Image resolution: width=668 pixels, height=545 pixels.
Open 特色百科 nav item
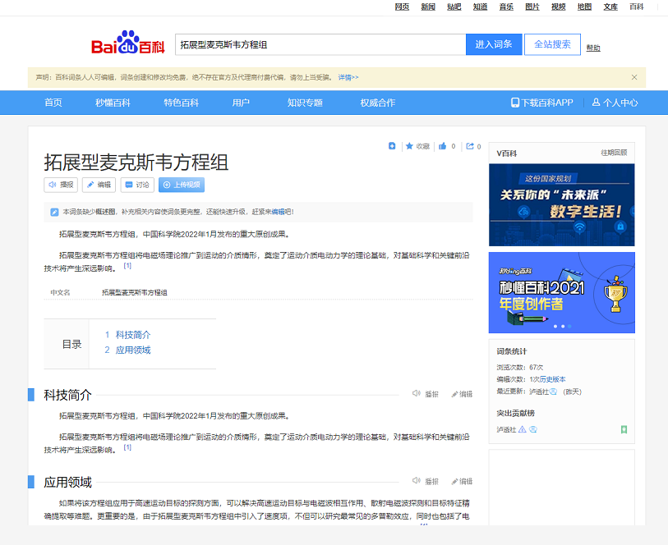181,103
